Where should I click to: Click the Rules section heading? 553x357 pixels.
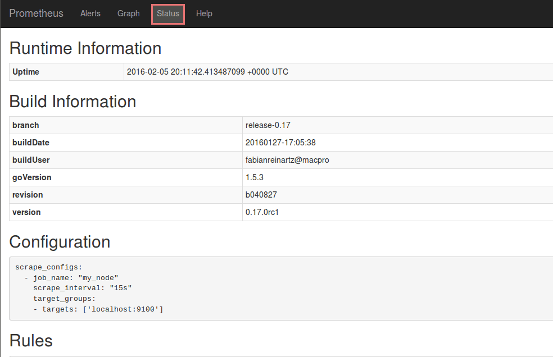(31, 341)
